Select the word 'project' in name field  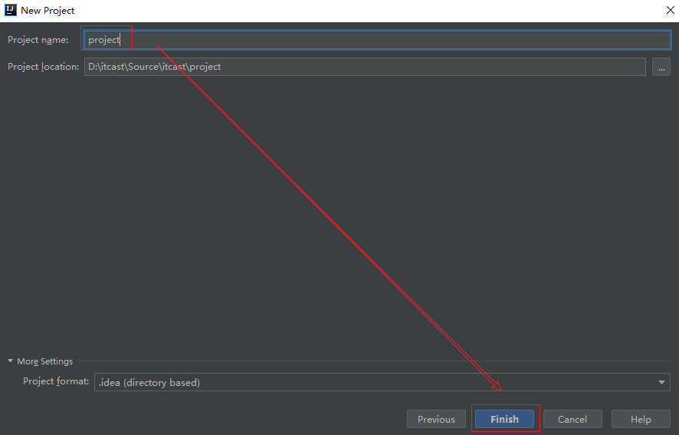point(103,40)
